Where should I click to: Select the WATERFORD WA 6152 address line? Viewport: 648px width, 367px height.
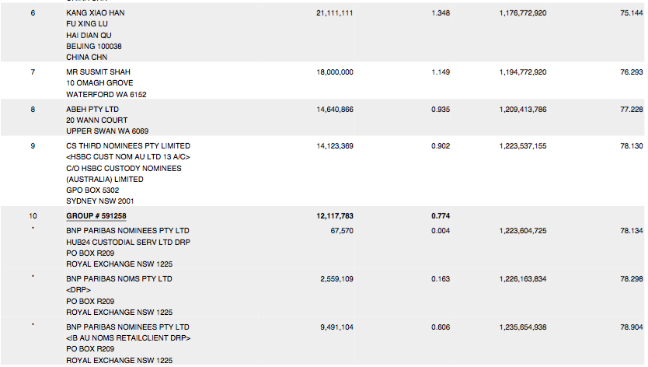[106, 94]
